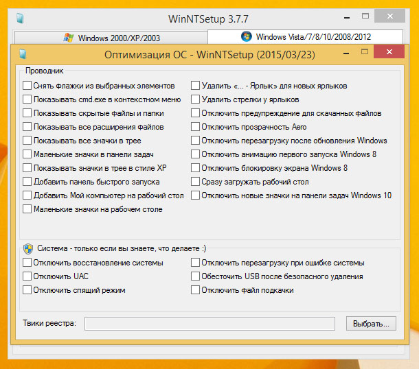419x369 pixels.
Task: Enable Отключить перезагрузку после обновления Windows
Action: [x=195, y=141]
